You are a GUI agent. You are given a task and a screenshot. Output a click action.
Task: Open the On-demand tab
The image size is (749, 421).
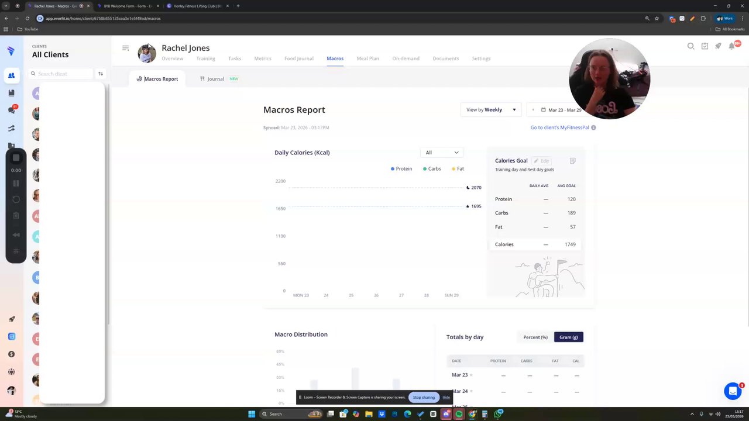point(406,58)
